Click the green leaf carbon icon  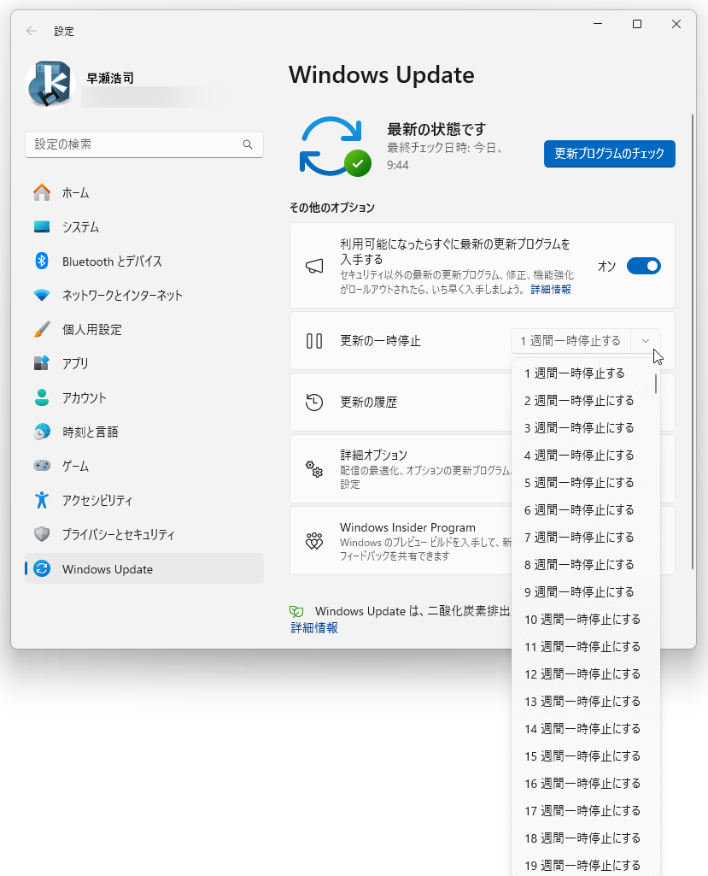click(x=296, y=612)
